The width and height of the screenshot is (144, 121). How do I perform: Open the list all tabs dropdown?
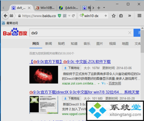104,8
